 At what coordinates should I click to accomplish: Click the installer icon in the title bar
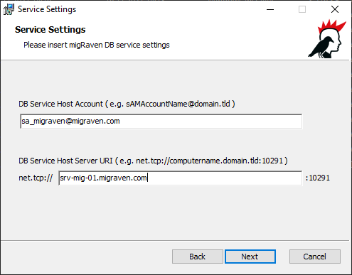(9, 9)
